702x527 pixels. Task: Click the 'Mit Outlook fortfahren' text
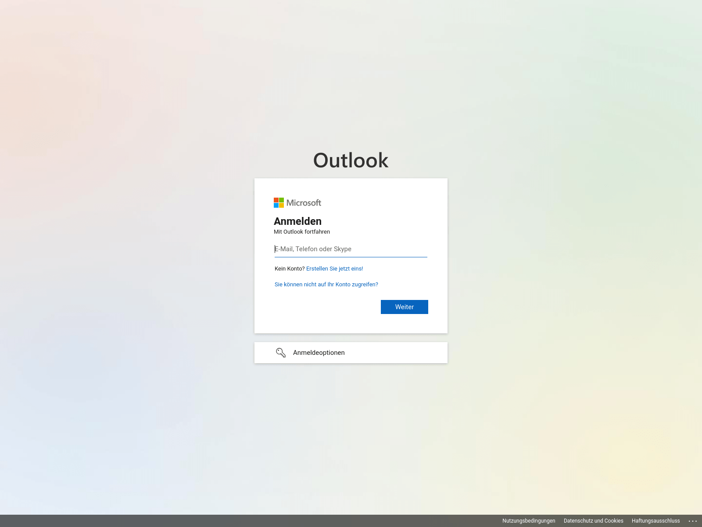pyautogui.click(x=302, y=232)
